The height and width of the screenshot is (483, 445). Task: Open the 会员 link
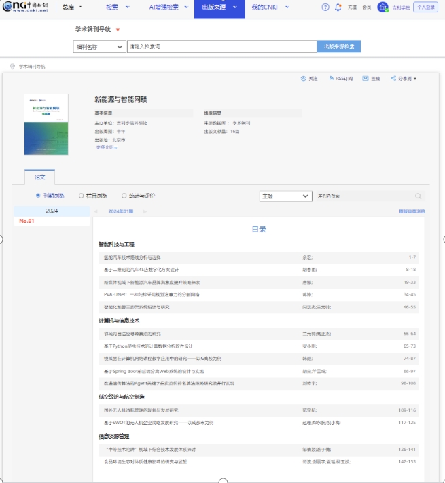pos(366,7)
